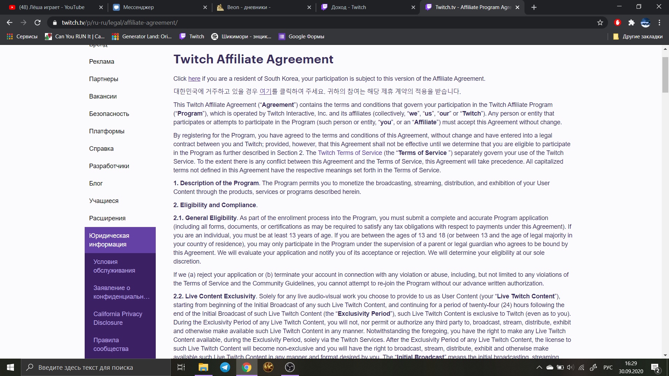Screen dimensions: 669x376
Task: Select Партнеры in the sidebar
Action: (x=103, y=79)
